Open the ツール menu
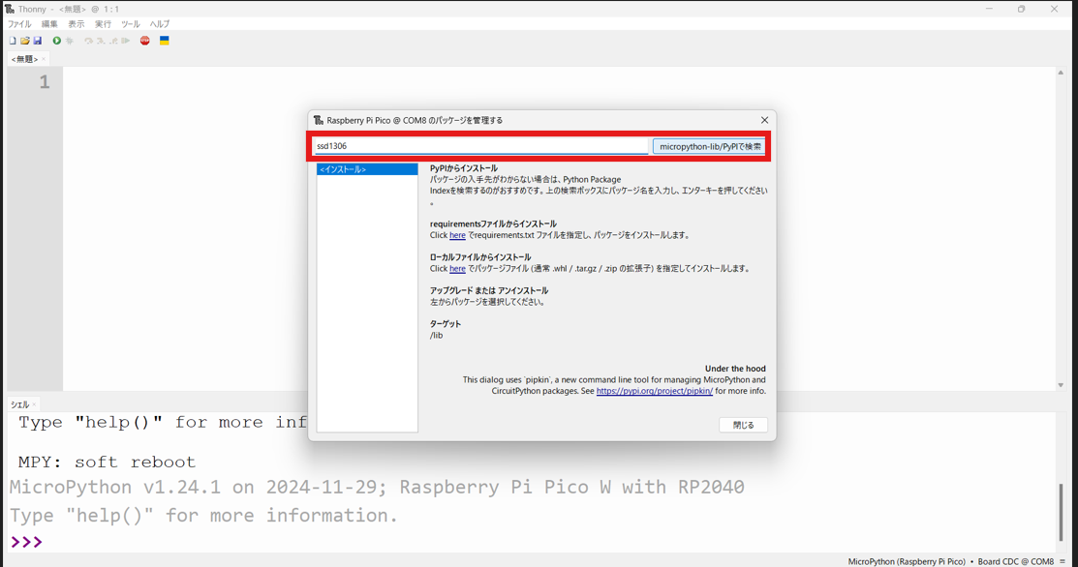The height and width of the screenshot is (567, 1078). point(130,24)
